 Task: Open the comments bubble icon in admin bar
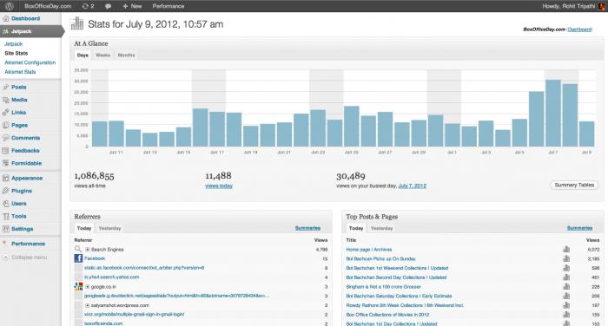tap(109, 6)
